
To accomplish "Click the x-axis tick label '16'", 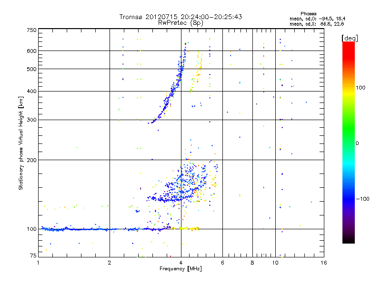I will [324, 263].
